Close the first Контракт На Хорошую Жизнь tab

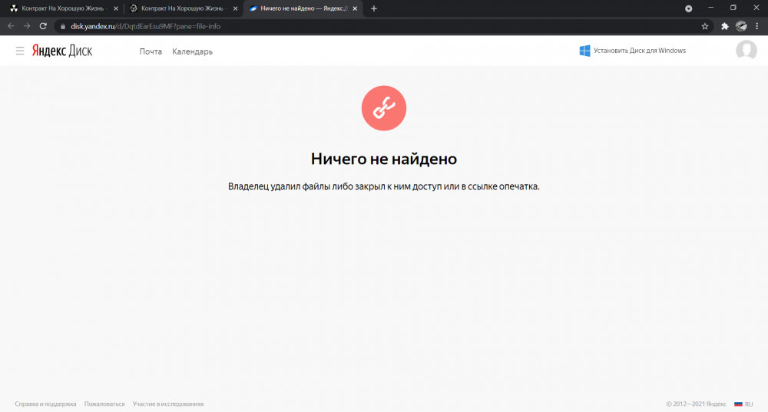pos(116,8)
